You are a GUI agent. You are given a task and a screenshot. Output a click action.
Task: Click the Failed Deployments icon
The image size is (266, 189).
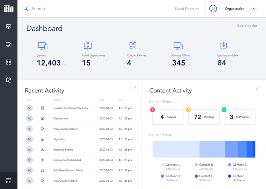point(87,46)
